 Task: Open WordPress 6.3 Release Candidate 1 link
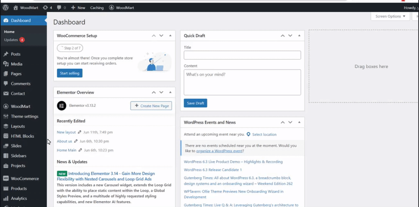coord(213,170)
